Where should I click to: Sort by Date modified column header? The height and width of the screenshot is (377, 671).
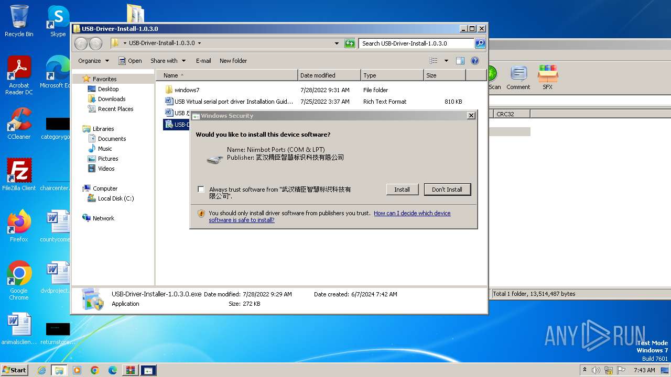[329, 75]
